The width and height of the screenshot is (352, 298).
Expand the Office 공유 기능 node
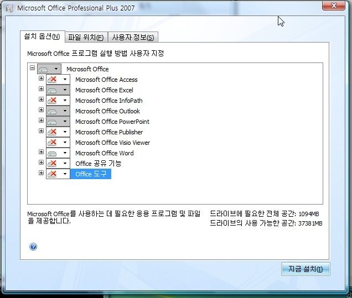(x=41, y=163)
